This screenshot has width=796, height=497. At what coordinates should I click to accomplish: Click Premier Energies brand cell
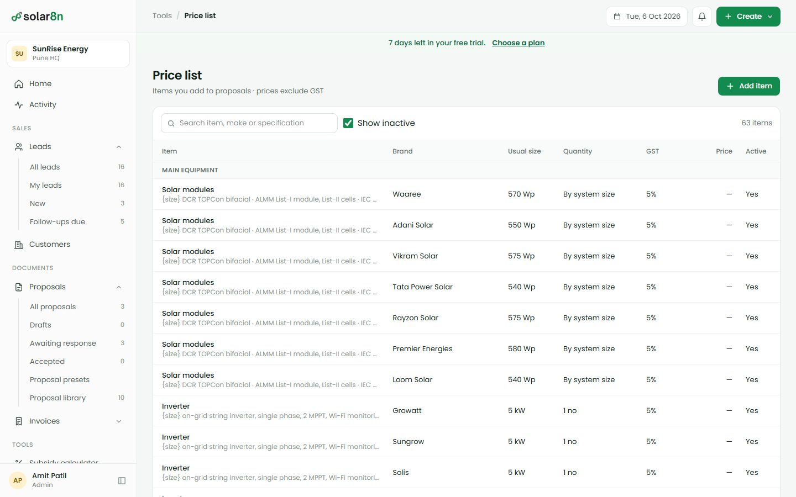click(422, 349)
